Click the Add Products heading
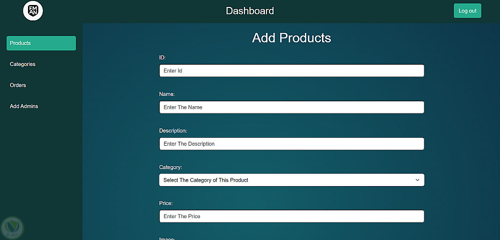This screenshot has width=500, height=240. [291, 38]
